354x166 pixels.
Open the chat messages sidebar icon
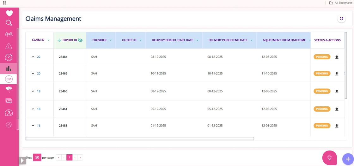click(9, 101)
